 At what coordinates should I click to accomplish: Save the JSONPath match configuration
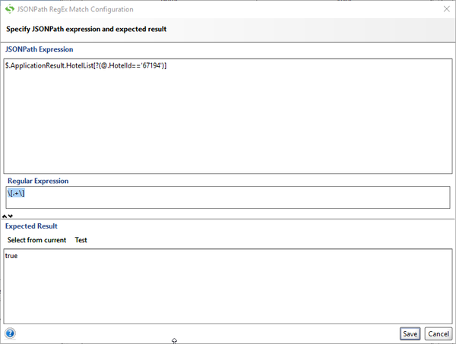tap(410, 334)
